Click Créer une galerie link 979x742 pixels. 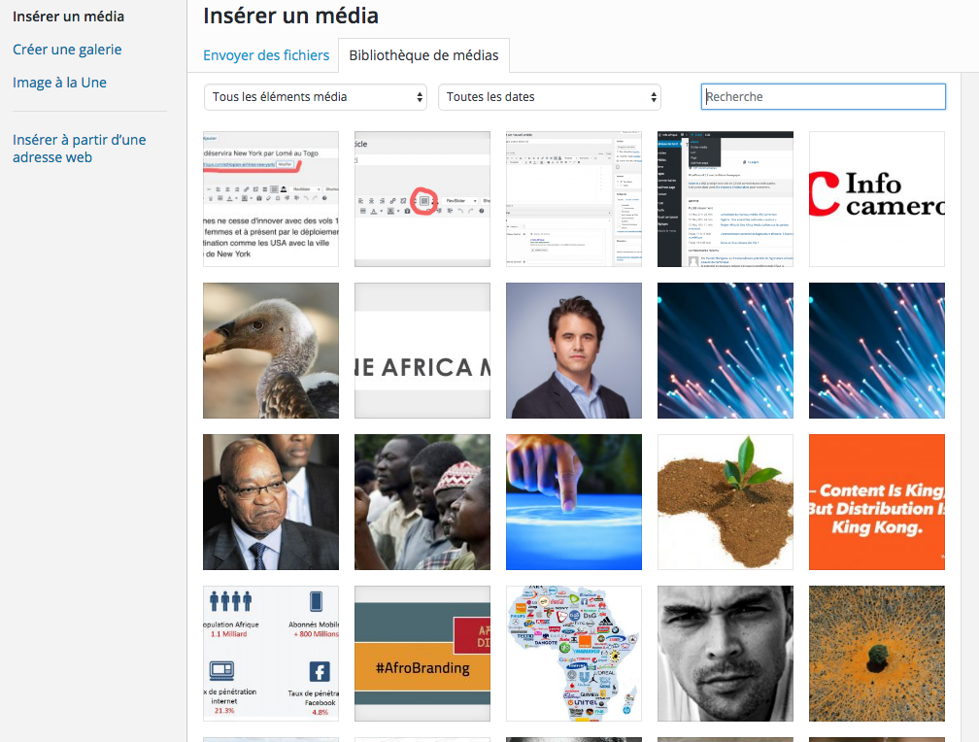pyautogui.click(x=67, y=50)
